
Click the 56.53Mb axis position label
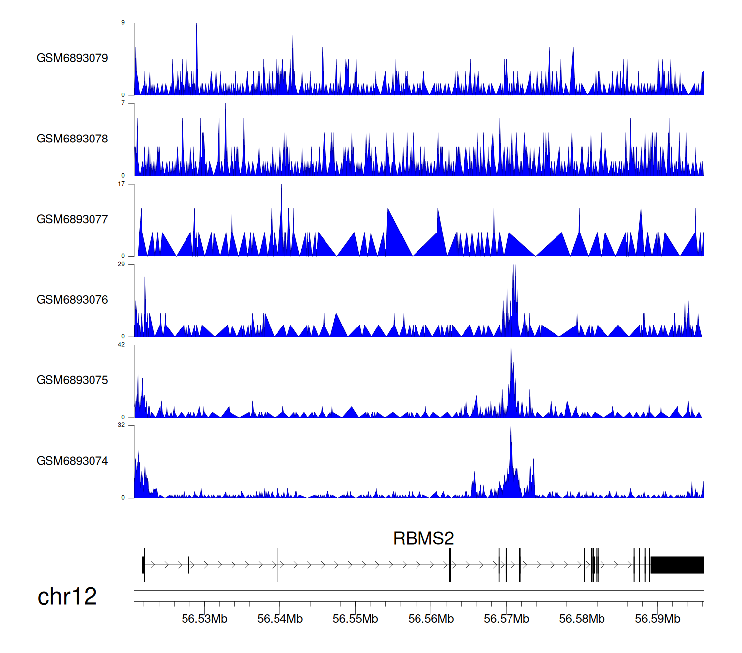point(204,619)
